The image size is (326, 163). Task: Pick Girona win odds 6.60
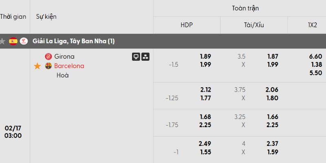(x=316, y=57)
